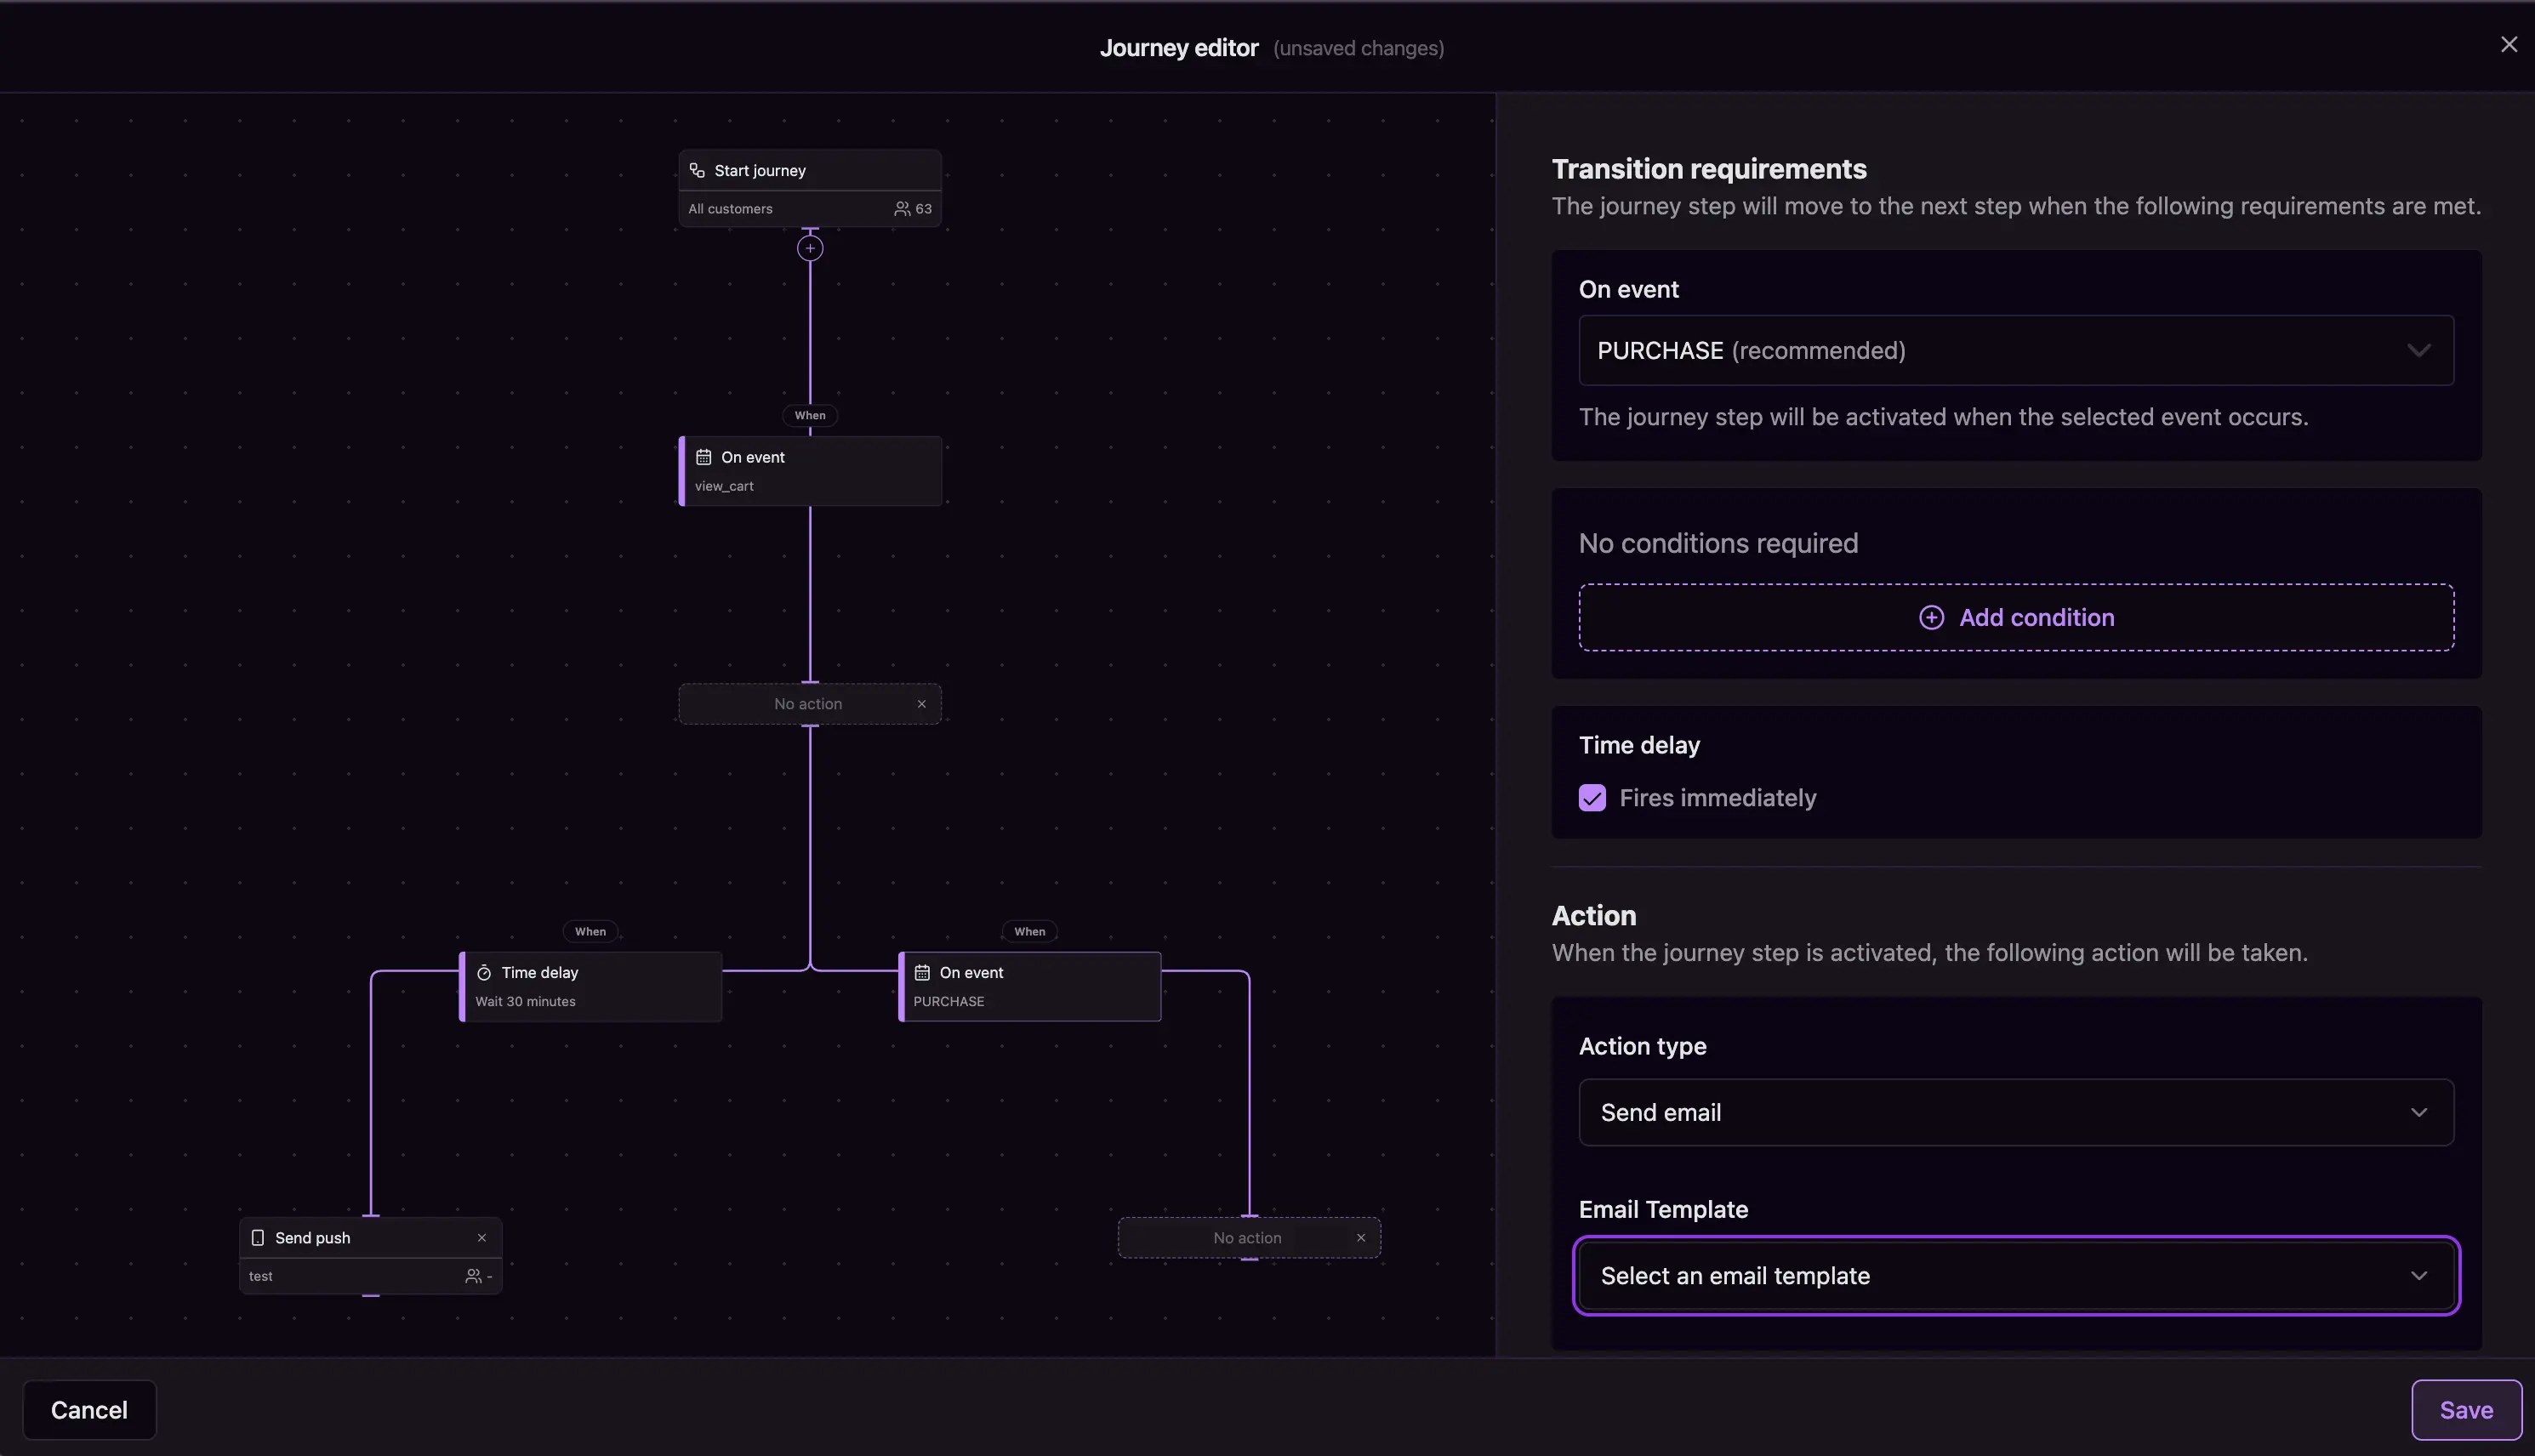
Task: Click the calendar icon on PURCHASE event node
Action: point(922,973)
